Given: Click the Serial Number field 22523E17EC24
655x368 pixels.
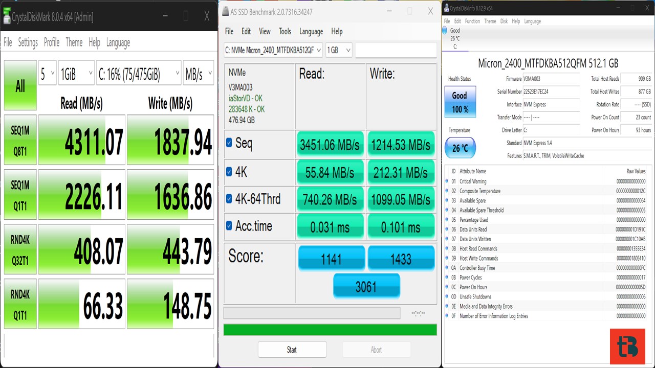Looking at the screenshot, I should [551, 92].
